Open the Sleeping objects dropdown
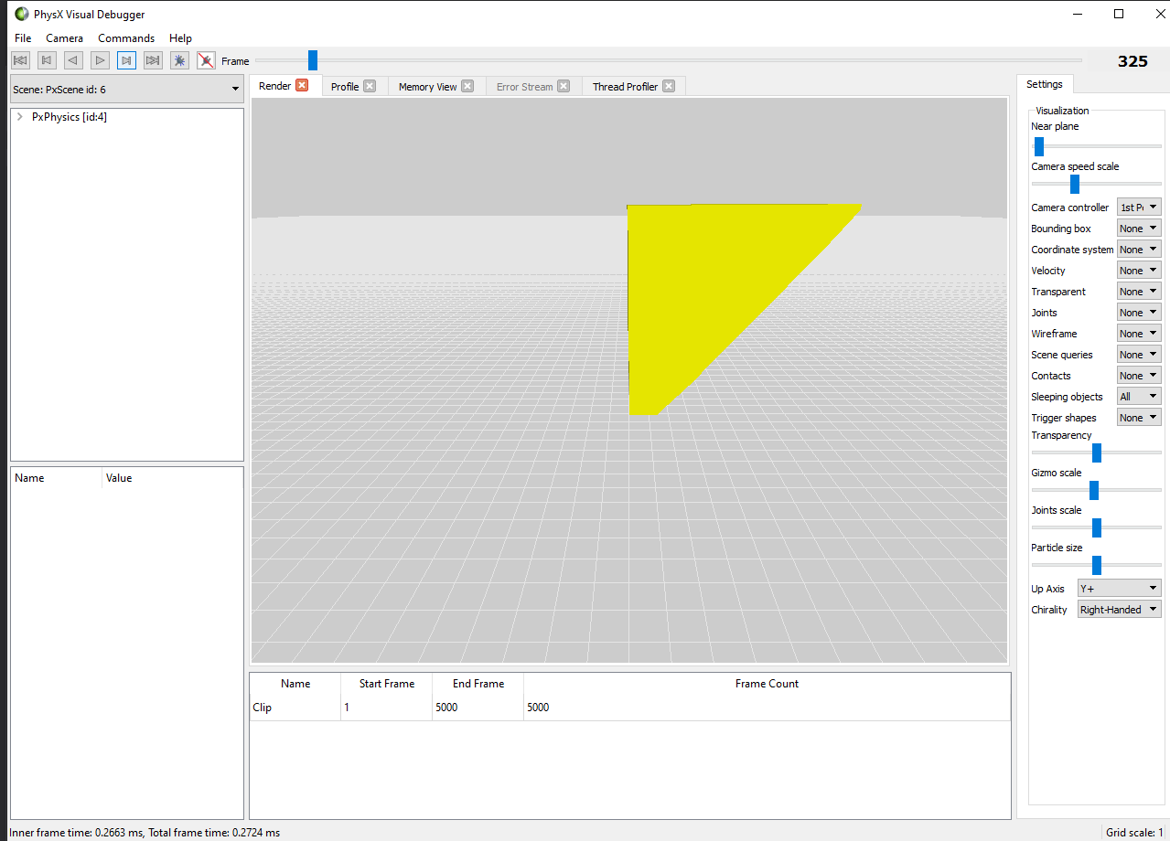The width and height of the screenshot is (1170, 841). [1139, 397]
